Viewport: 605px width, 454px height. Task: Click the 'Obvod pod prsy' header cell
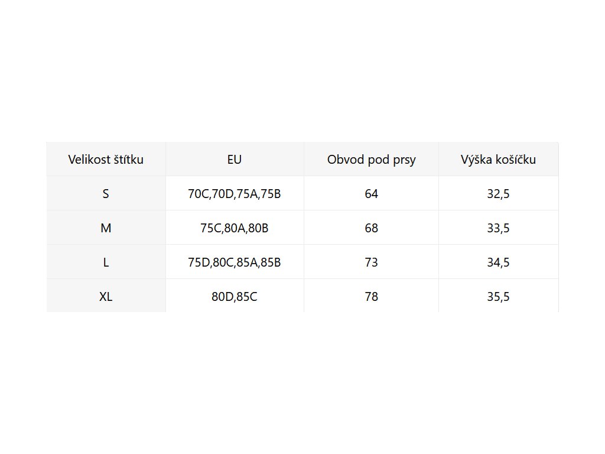[371, 159]
